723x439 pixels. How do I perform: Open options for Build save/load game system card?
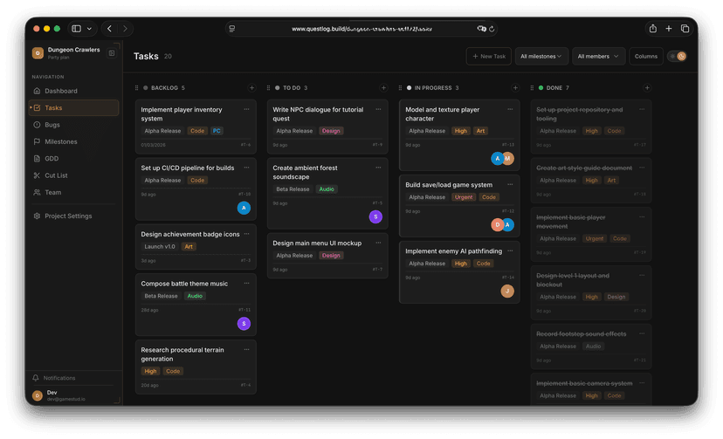[511, 184]
